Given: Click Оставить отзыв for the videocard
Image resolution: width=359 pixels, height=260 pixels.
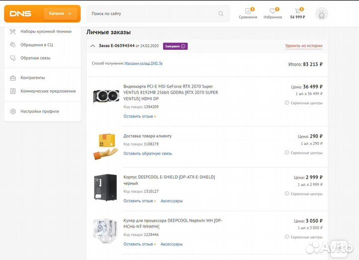Looking at the screenshot, I should pos(138,116).
